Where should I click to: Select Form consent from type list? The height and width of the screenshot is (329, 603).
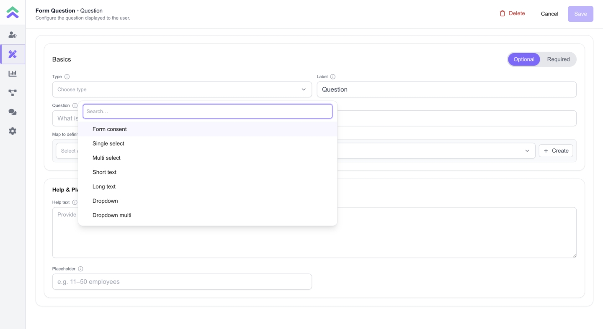pos(110,129)
